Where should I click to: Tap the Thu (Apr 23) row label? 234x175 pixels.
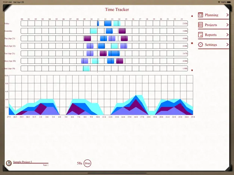pyautogui.click(x=10, y=38)
